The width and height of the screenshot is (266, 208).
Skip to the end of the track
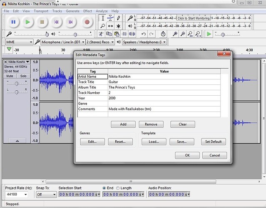[71, 22]
